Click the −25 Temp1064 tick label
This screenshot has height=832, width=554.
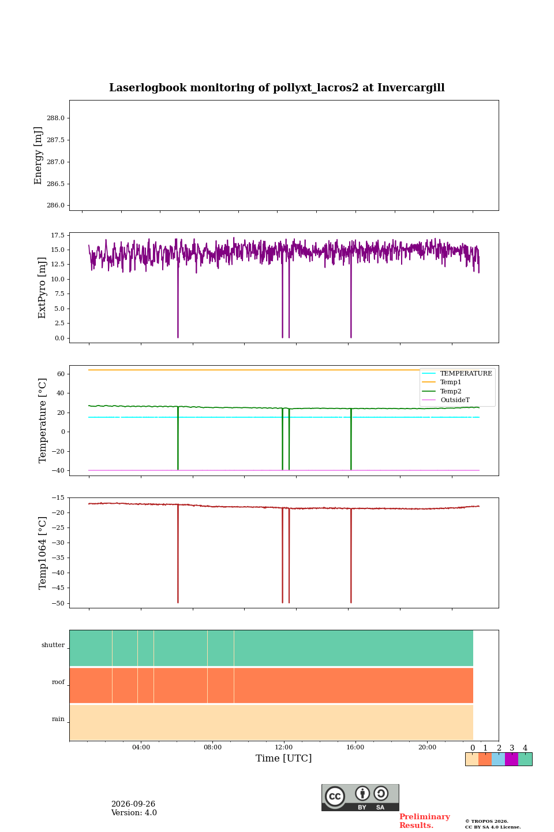tap(58, 528)
